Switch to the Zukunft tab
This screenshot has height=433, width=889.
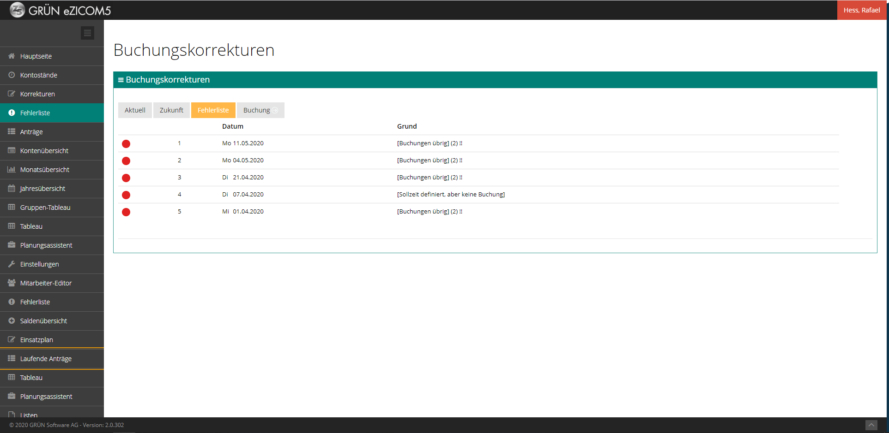pos(171,110)
